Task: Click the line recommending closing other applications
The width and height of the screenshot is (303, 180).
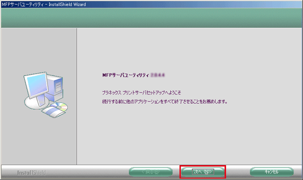Action: 165,101
